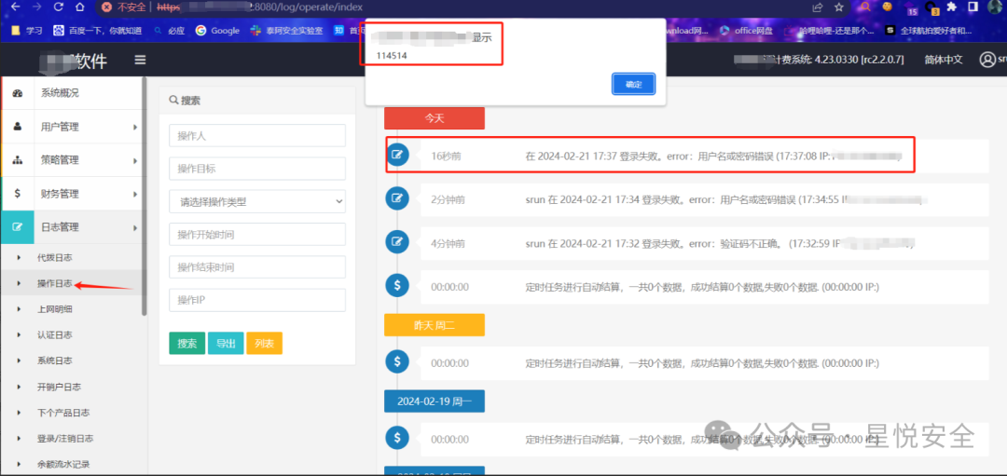Open the 系统日志 submenu item
Viewport: 1007px width, 476px height.
coord(55,360)
